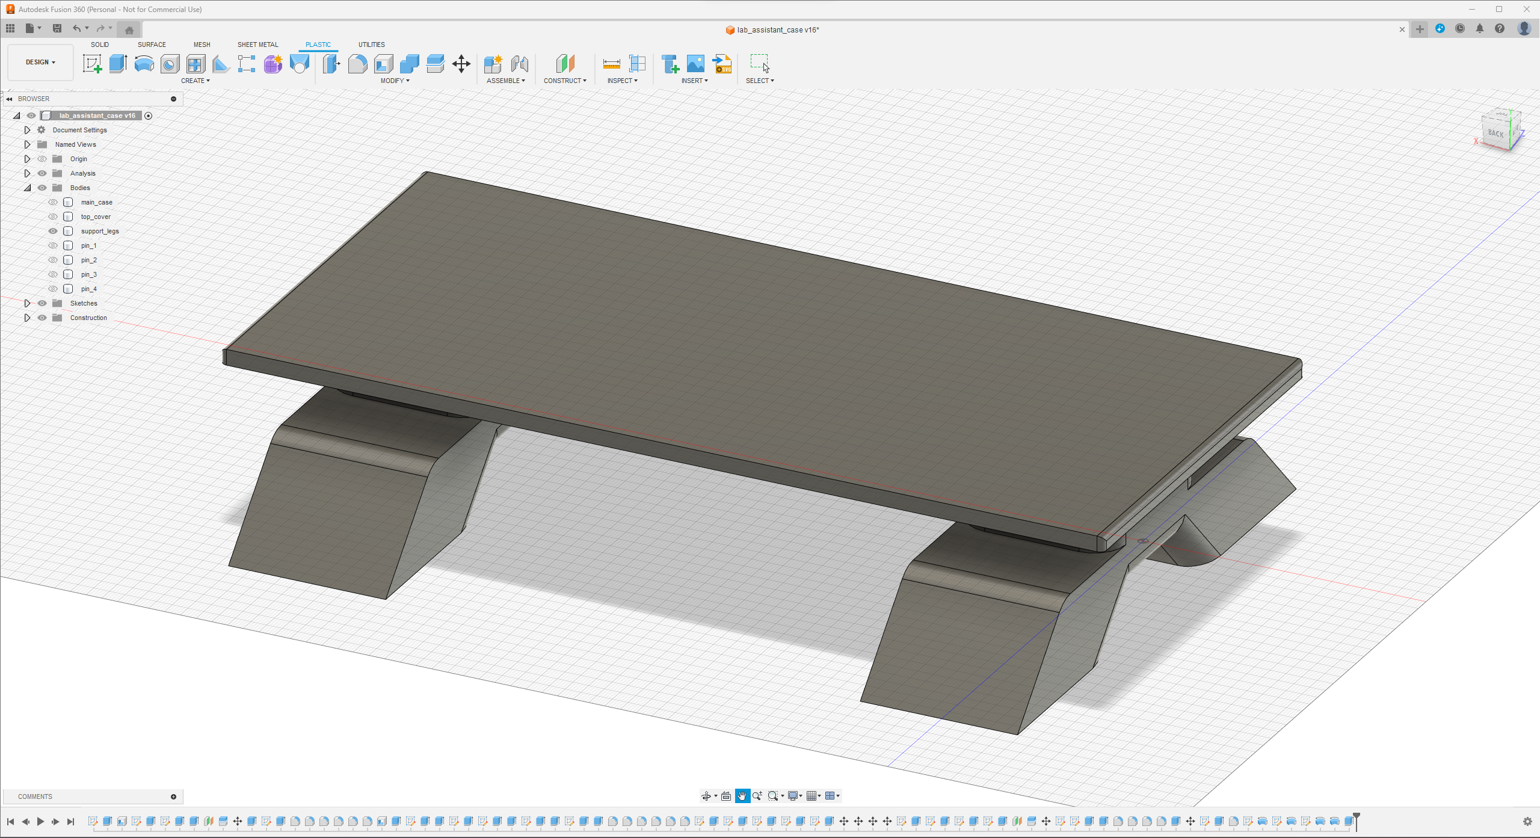Expand the Sketches folder
The height and width of the screenshot is (838, 1540).
[26, 303]
